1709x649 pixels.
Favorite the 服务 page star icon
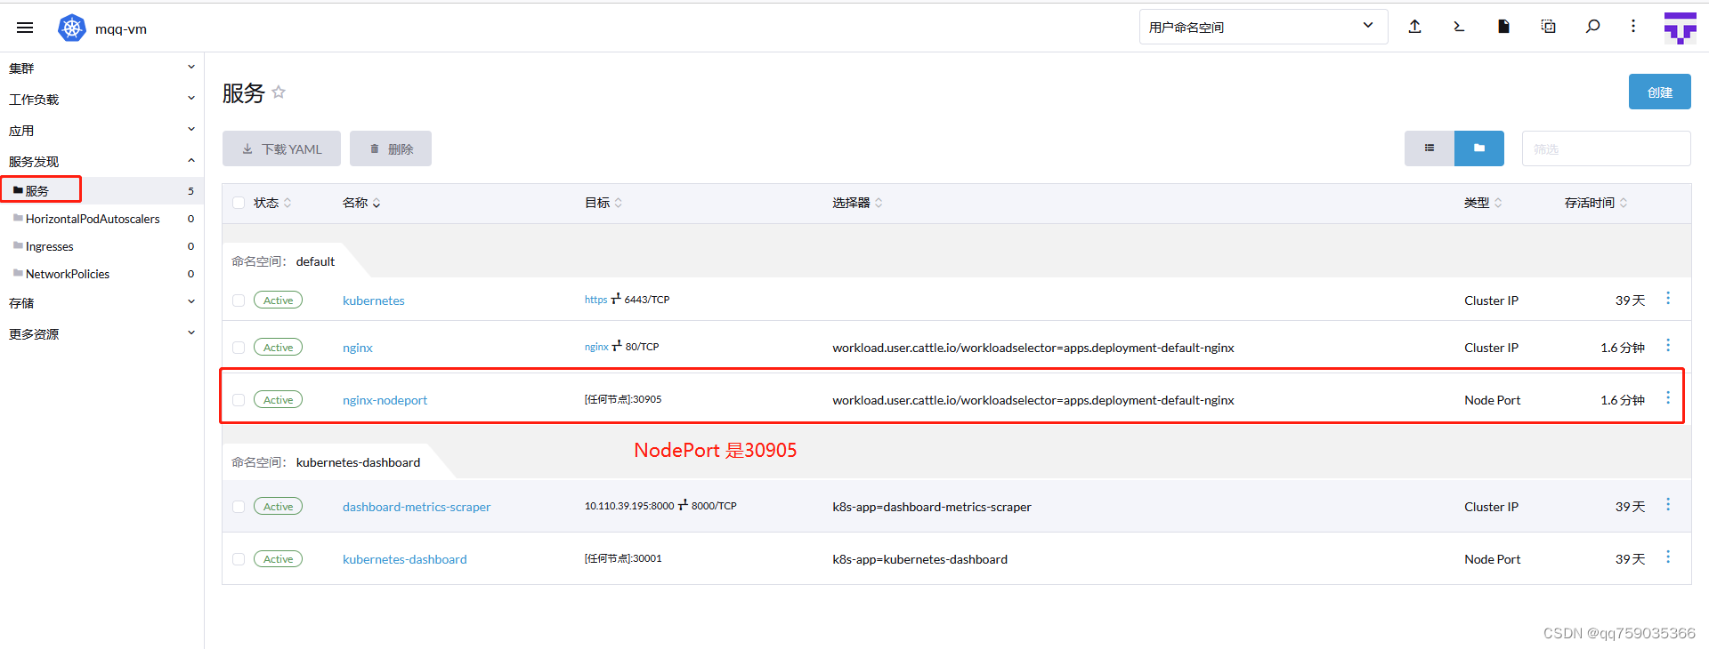279,92
